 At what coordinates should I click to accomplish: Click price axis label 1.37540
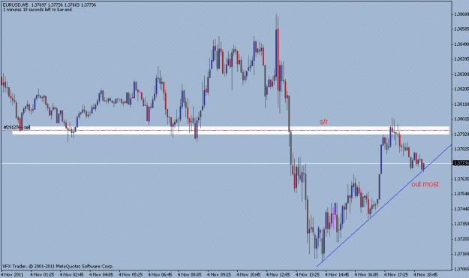(461, 194)
